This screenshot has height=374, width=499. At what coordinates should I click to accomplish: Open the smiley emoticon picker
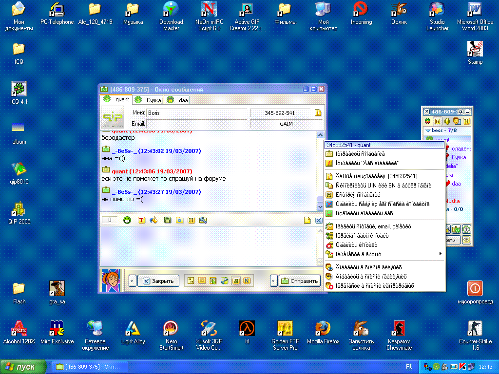tap(127, 220)
